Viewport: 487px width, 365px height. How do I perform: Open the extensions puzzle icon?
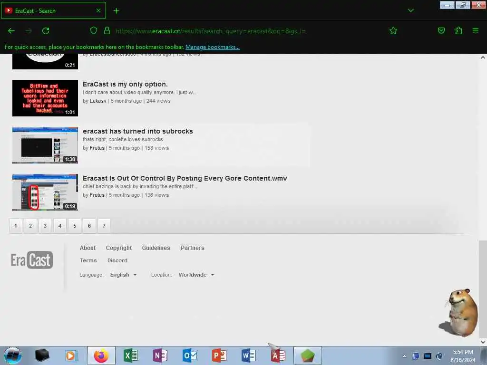point(458,30)
